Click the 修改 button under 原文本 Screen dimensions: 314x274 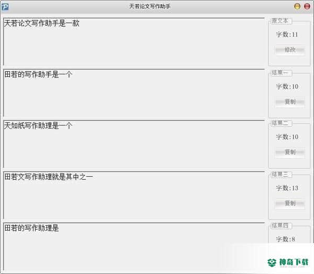(x=290, y=50)
